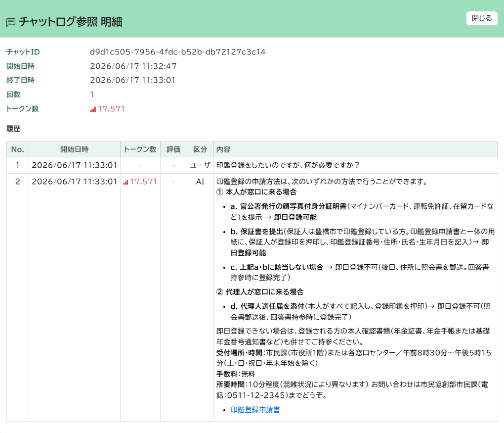Click the user question 印鑑登録をしたいのですが
The image size is (504, 433).
288,165
